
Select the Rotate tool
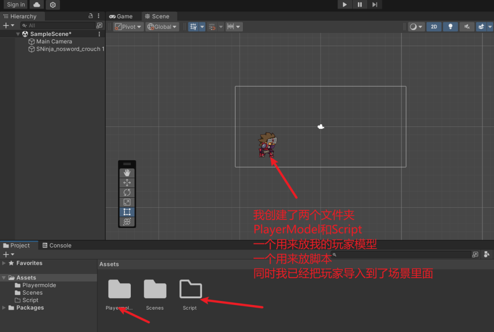tap(127, 192)
